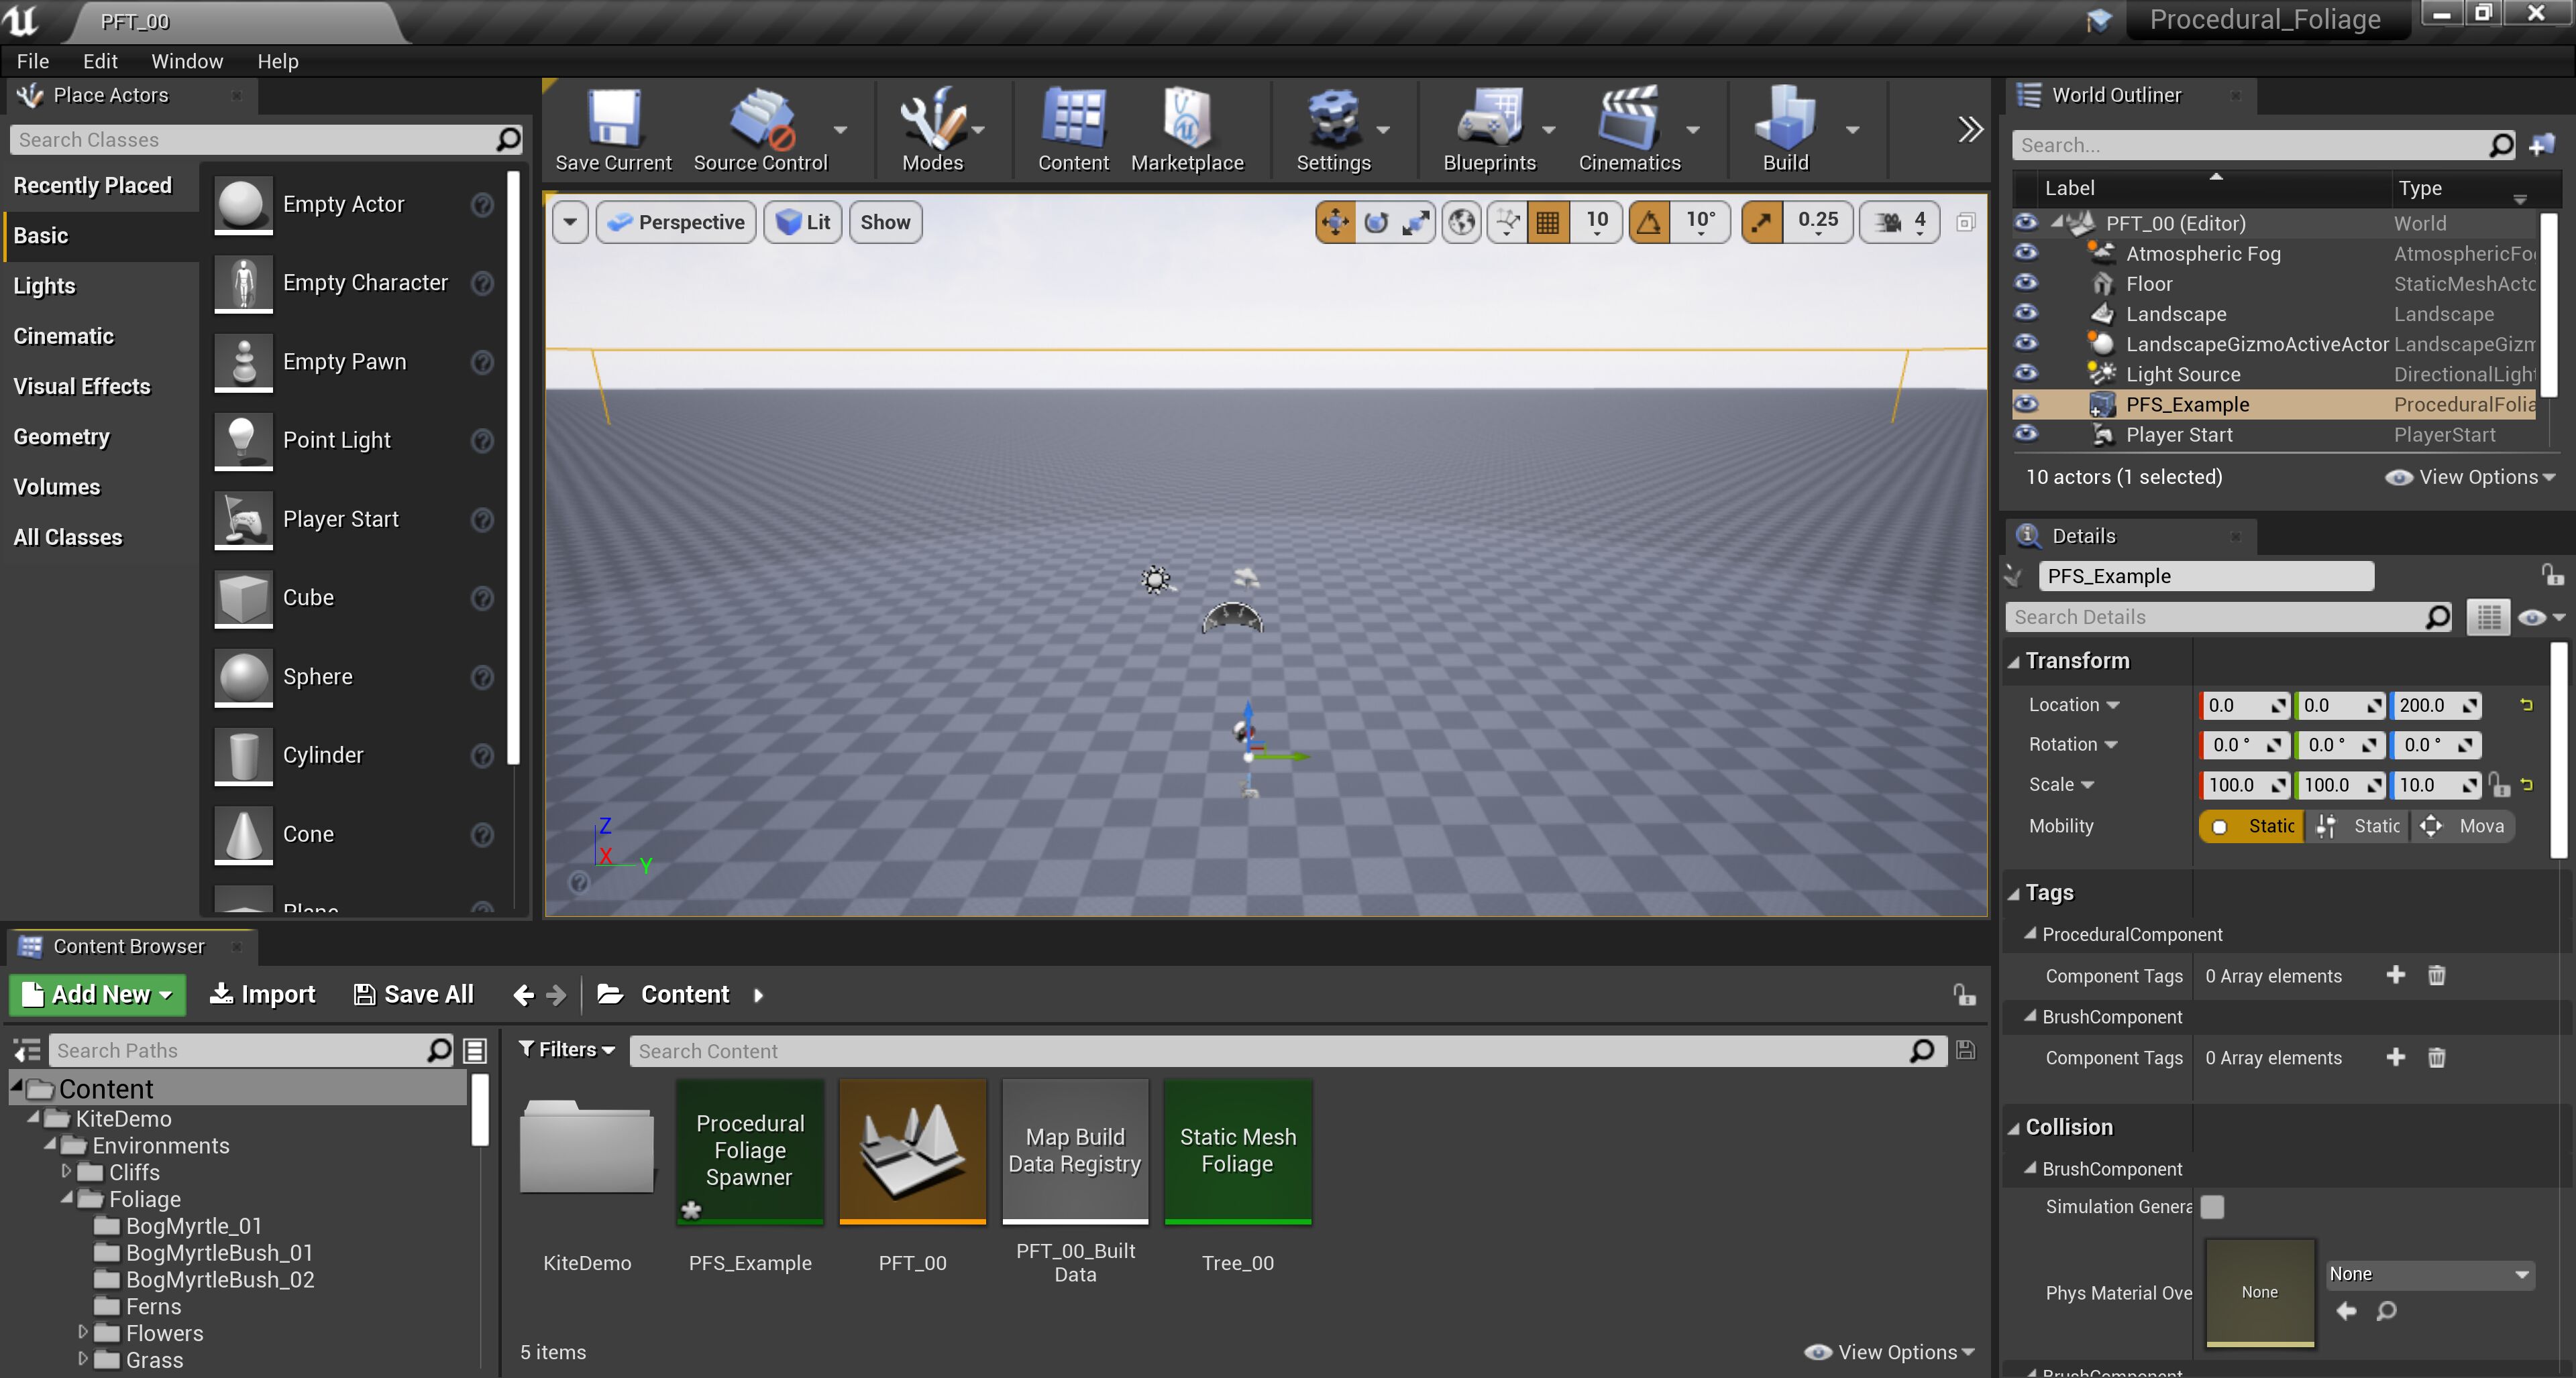2576x1378 pixels.
Task: Click the Modes toolbar icon
Action: pyautogui.click(x=931, y=130)
